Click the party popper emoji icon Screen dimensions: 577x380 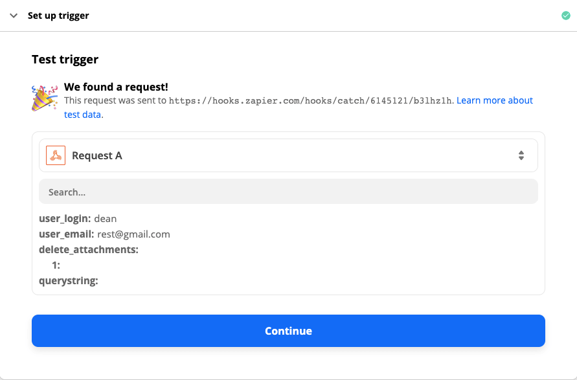click(45, 98)
